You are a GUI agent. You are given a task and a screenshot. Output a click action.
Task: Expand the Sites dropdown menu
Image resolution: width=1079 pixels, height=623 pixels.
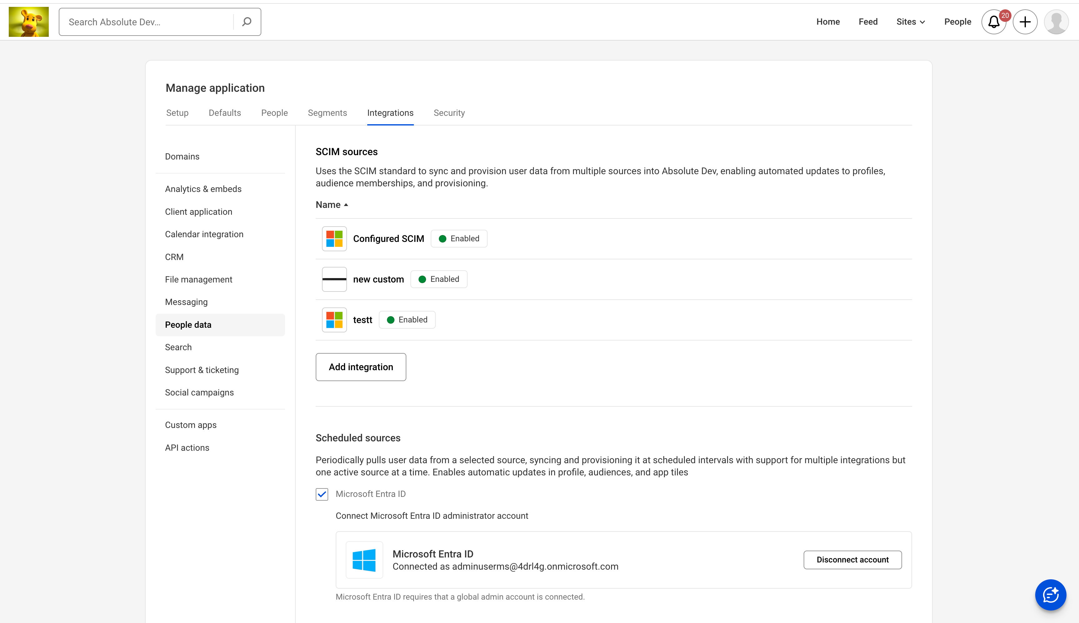pos(910,22)
